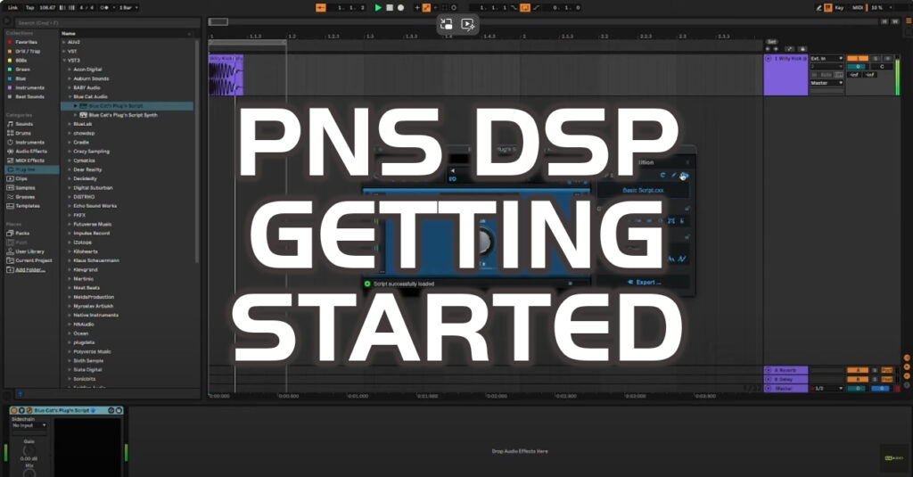
Task: Collapse the Blue Cat Audio folder
Action: 70,96
